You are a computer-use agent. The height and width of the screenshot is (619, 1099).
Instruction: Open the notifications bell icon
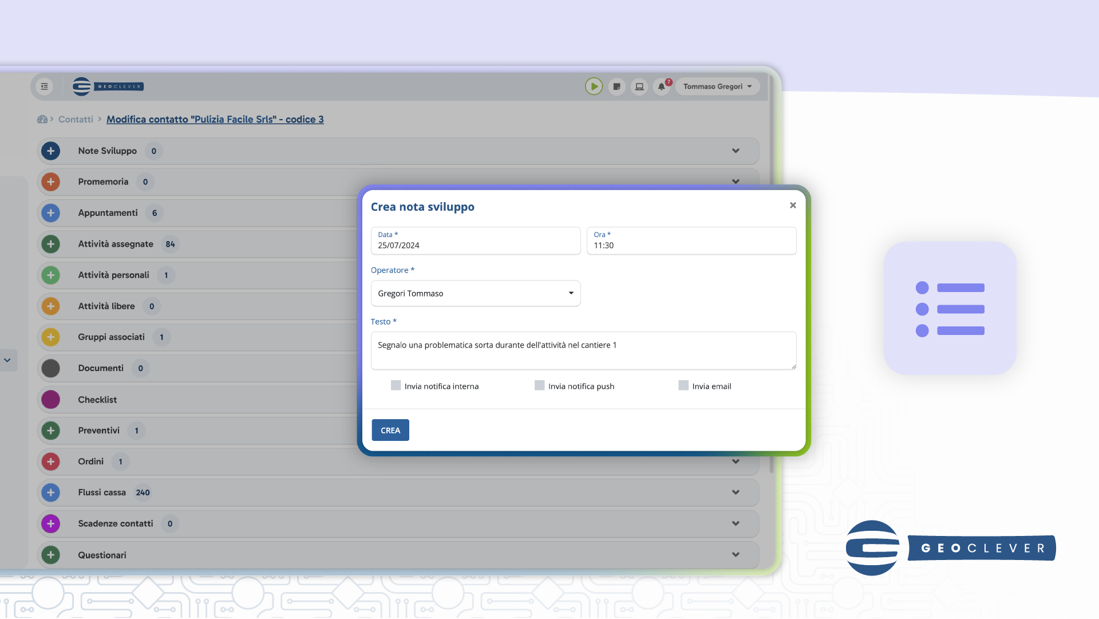coord(662,86)
